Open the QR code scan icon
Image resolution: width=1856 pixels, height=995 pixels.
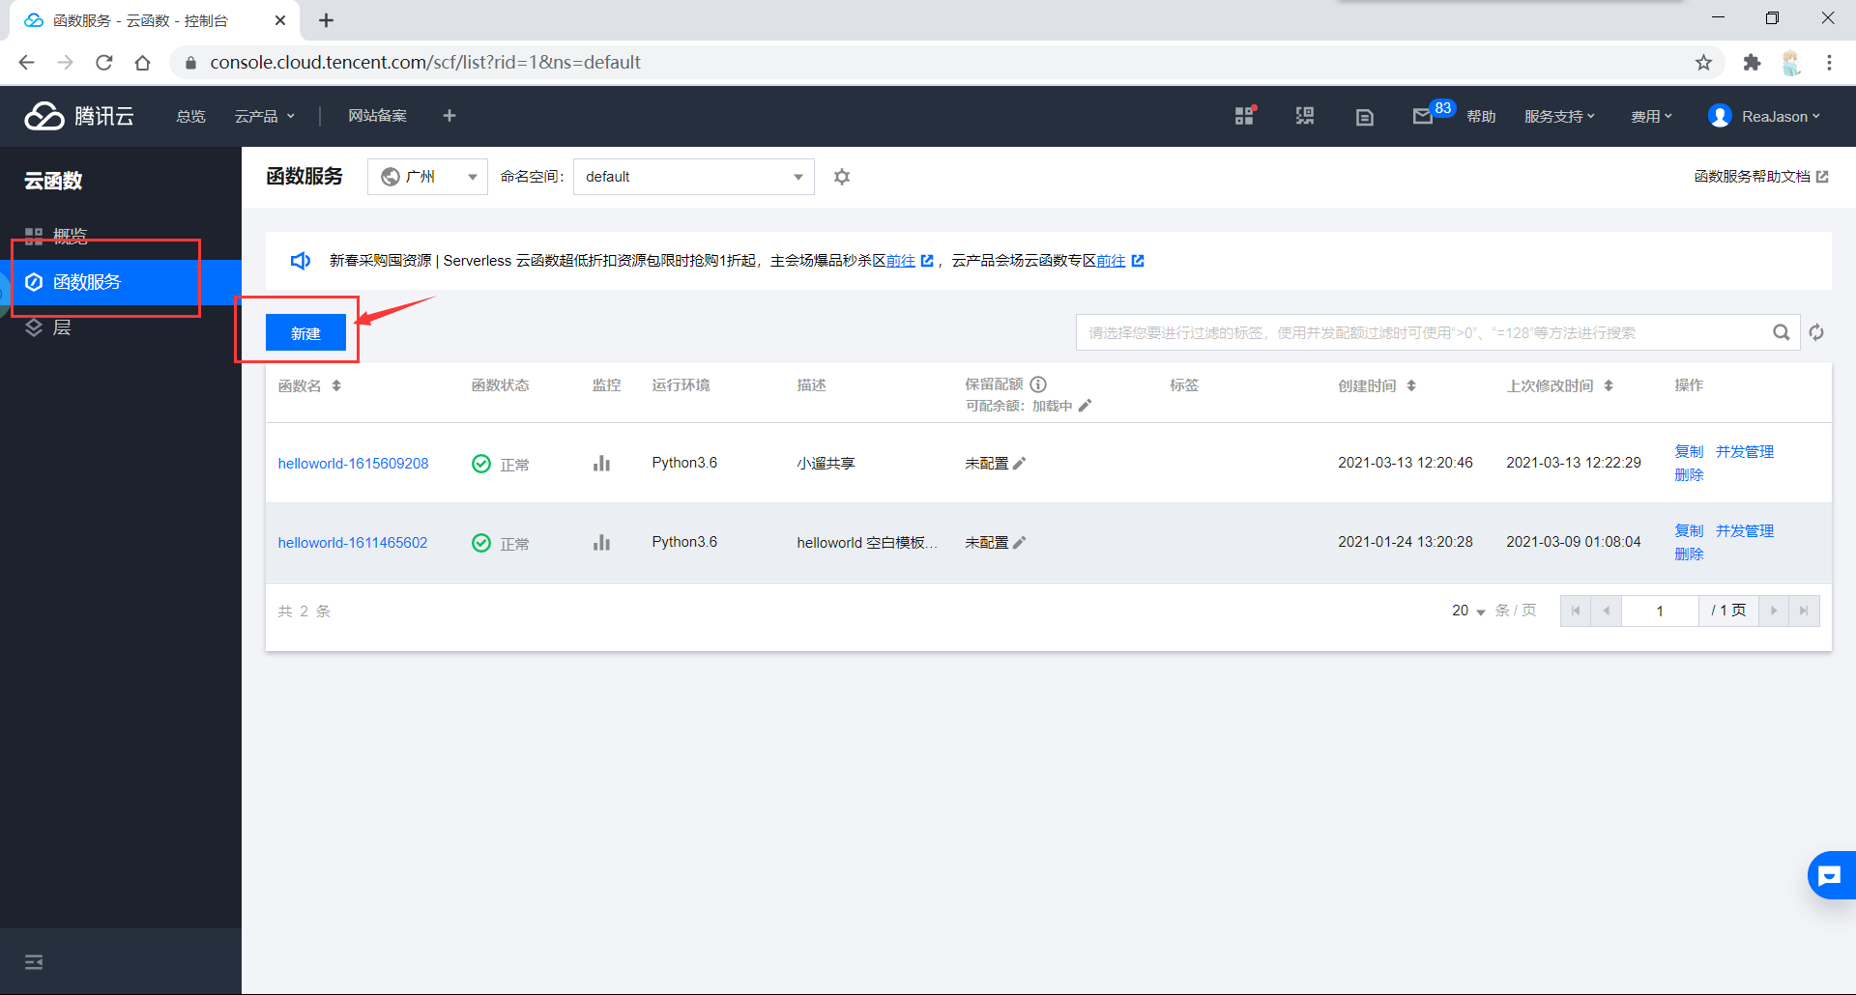[1305, 116]
